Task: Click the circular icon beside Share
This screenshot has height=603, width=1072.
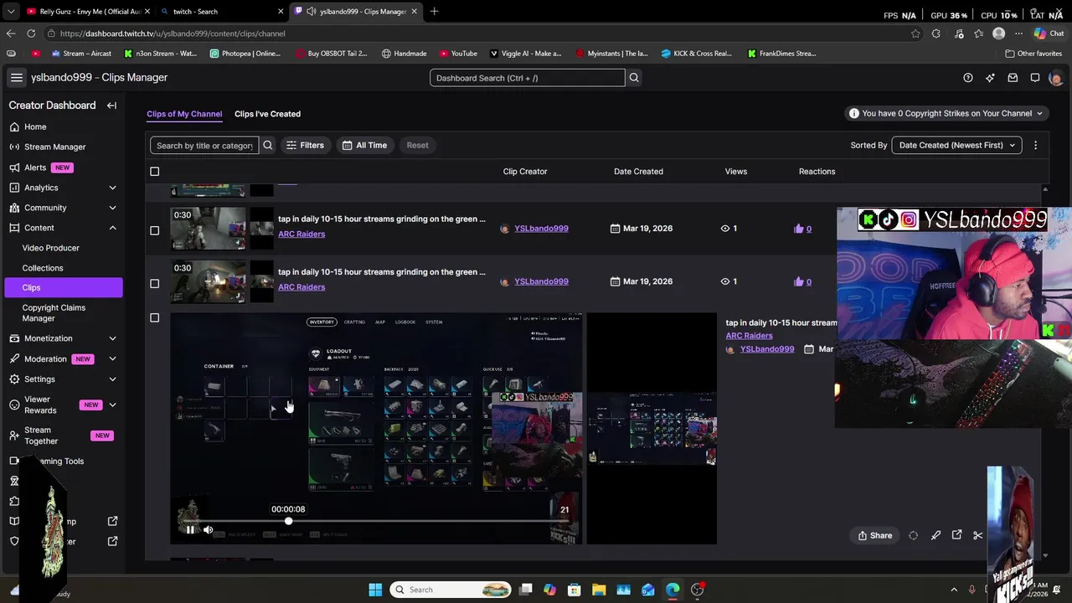Action: [x=914, y=536]
